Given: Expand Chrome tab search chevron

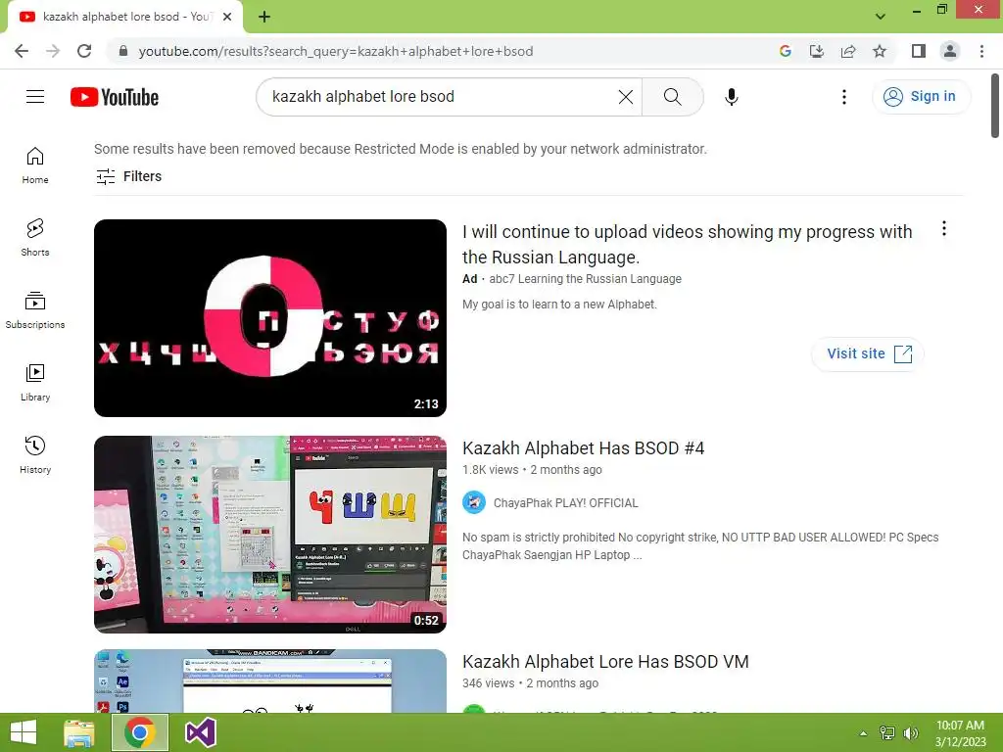Looking at the screenshot, I should coord(881,17).
